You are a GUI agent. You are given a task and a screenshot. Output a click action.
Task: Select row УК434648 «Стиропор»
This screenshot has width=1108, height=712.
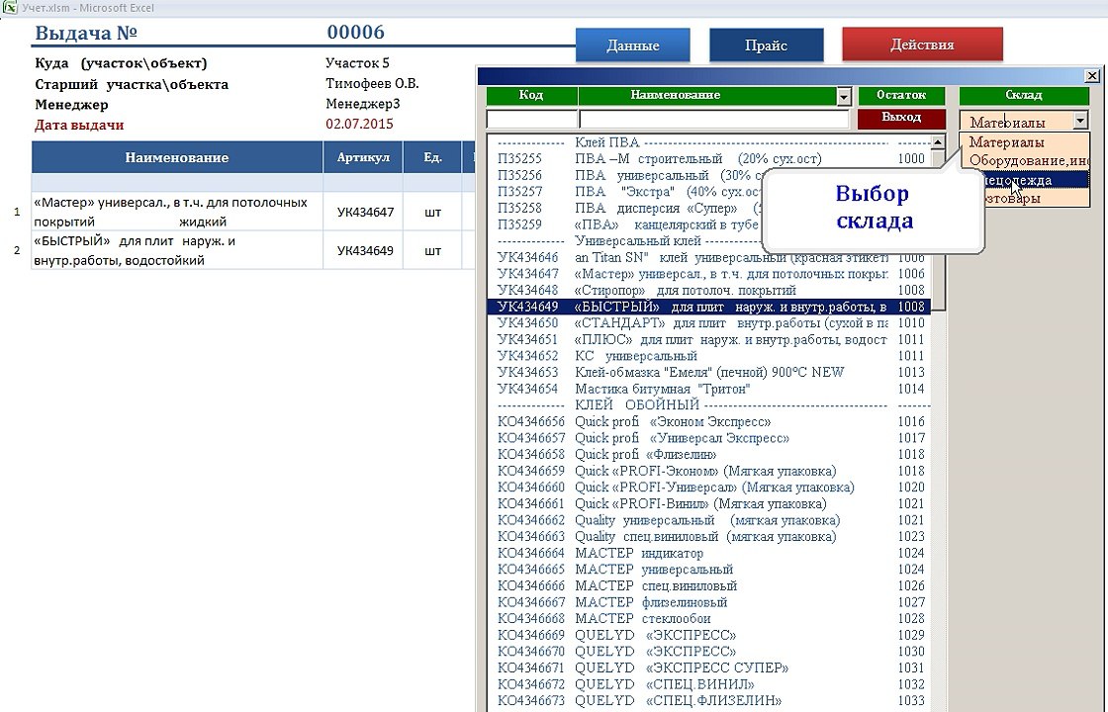tap(709, 291)
